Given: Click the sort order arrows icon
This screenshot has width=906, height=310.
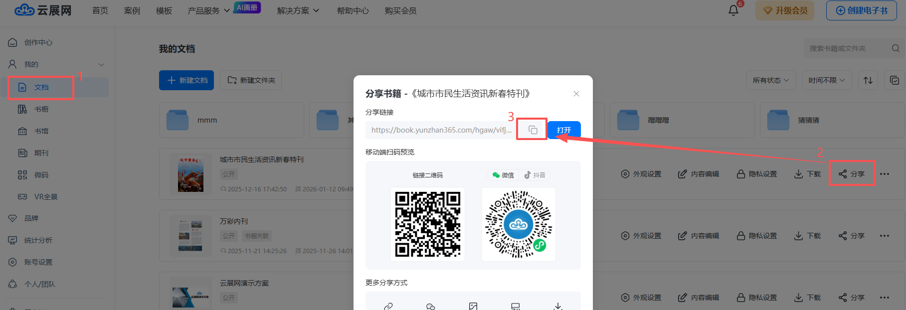Looking at the screenshot, I should 868,80.
